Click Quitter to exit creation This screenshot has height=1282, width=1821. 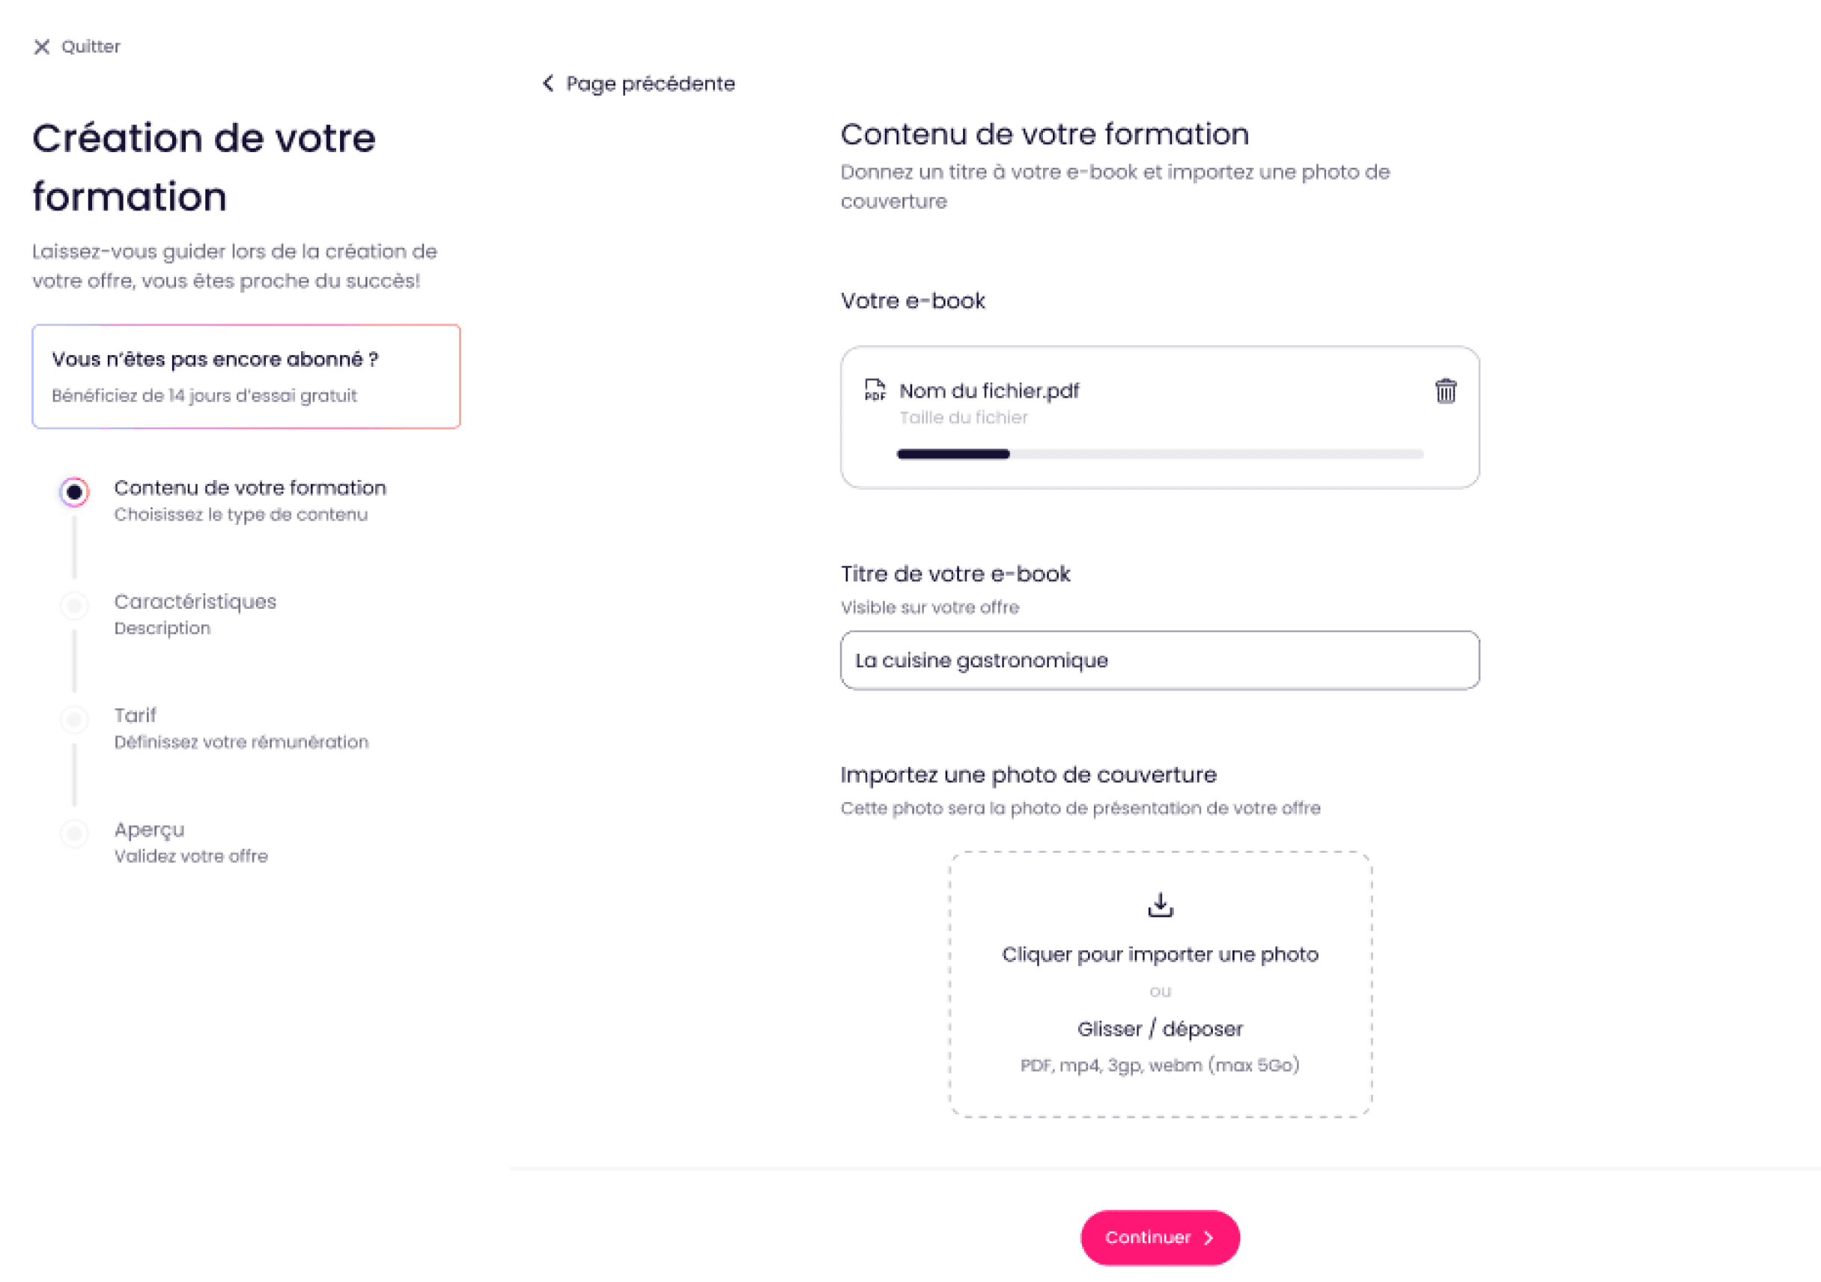pos(91,47)
